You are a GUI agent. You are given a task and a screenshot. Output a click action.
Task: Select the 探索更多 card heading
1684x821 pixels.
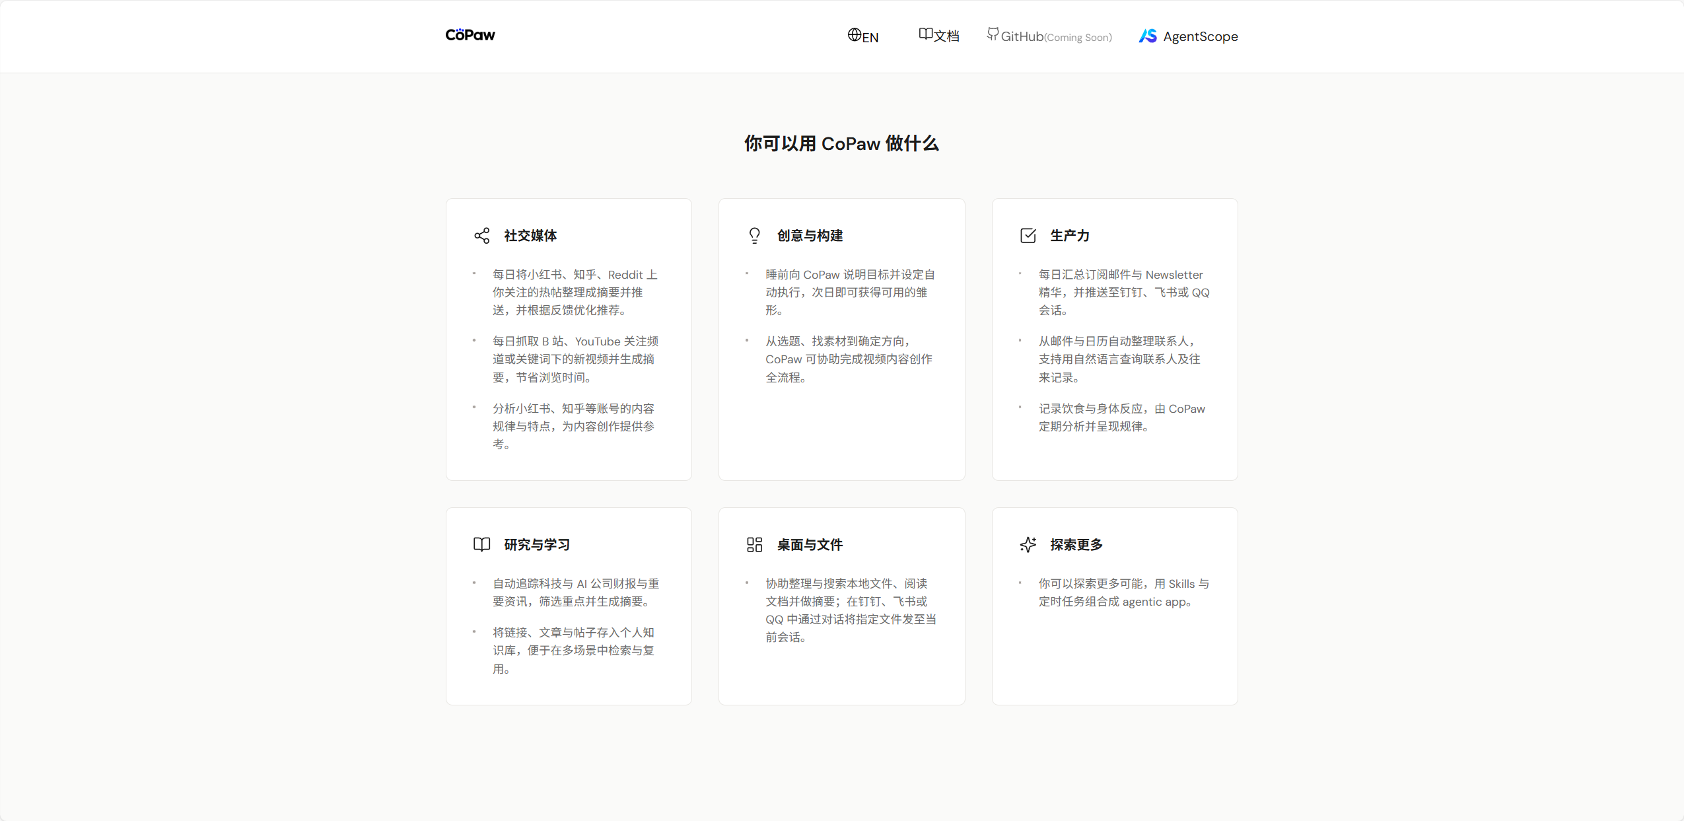(1076, 545)
